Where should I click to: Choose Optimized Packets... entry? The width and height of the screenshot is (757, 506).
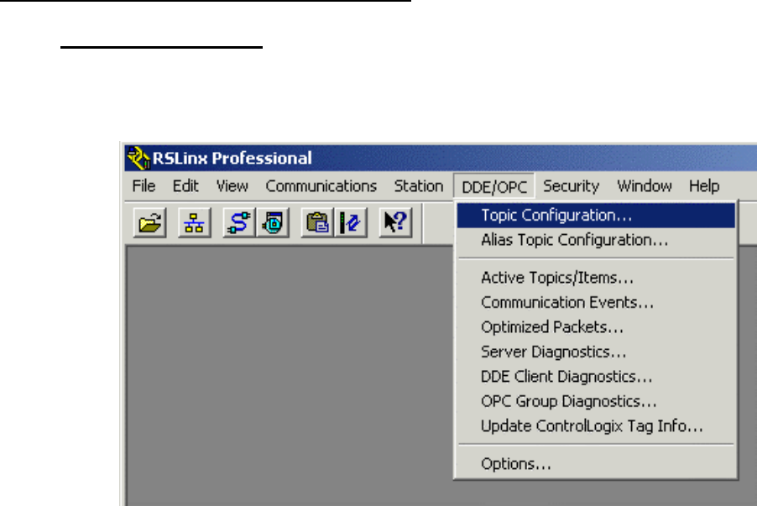596,327
